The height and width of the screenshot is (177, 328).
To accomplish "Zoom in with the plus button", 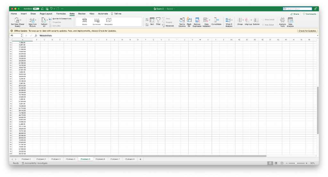I will pos(307,163).
